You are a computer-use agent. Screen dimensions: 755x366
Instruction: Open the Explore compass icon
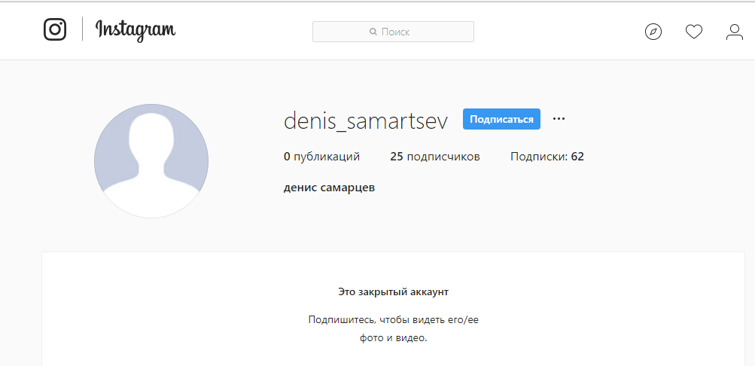[x=653, y=32]
